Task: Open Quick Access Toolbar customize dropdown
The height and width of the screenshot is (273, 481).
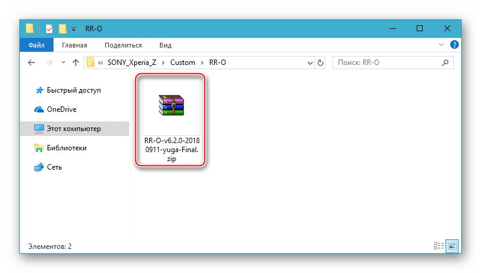Action: (73, 29)
